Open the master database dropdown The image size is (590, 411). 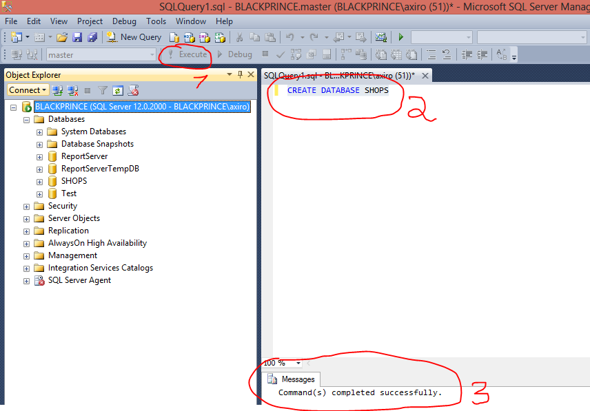pyautogui.click(x=152, y=55)
